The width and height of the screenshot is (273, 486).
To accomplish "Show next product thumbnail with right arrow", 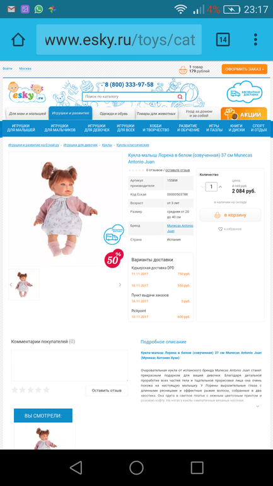I will 120,285.
